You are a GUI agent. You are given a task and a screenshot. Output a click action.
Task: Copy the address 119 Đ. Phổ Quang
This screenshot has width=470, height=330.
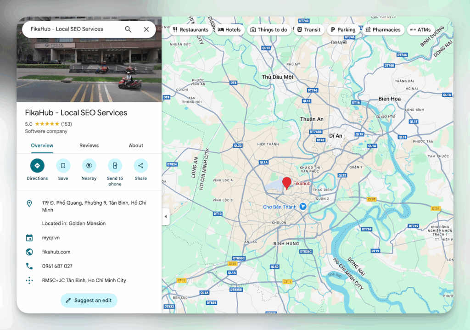click(94, 206)
